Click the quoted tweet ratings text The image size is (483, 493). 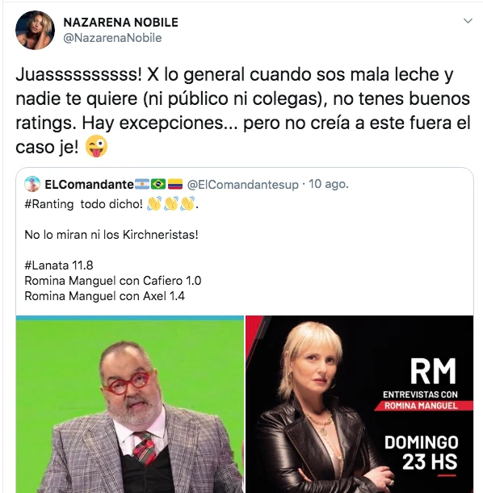(112, 281)
